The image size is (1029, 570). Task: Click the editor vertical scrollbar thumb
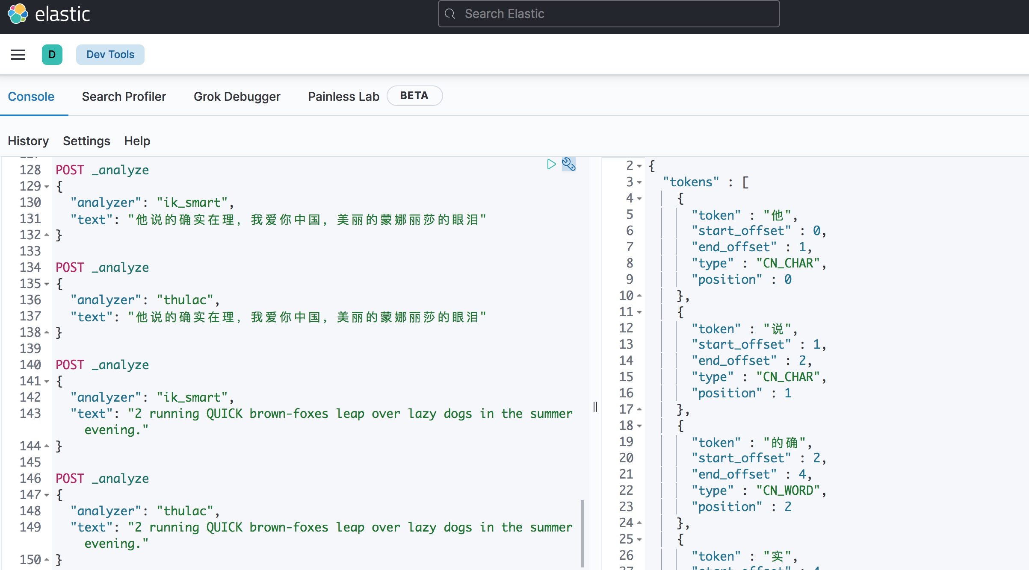click(583, 533)
